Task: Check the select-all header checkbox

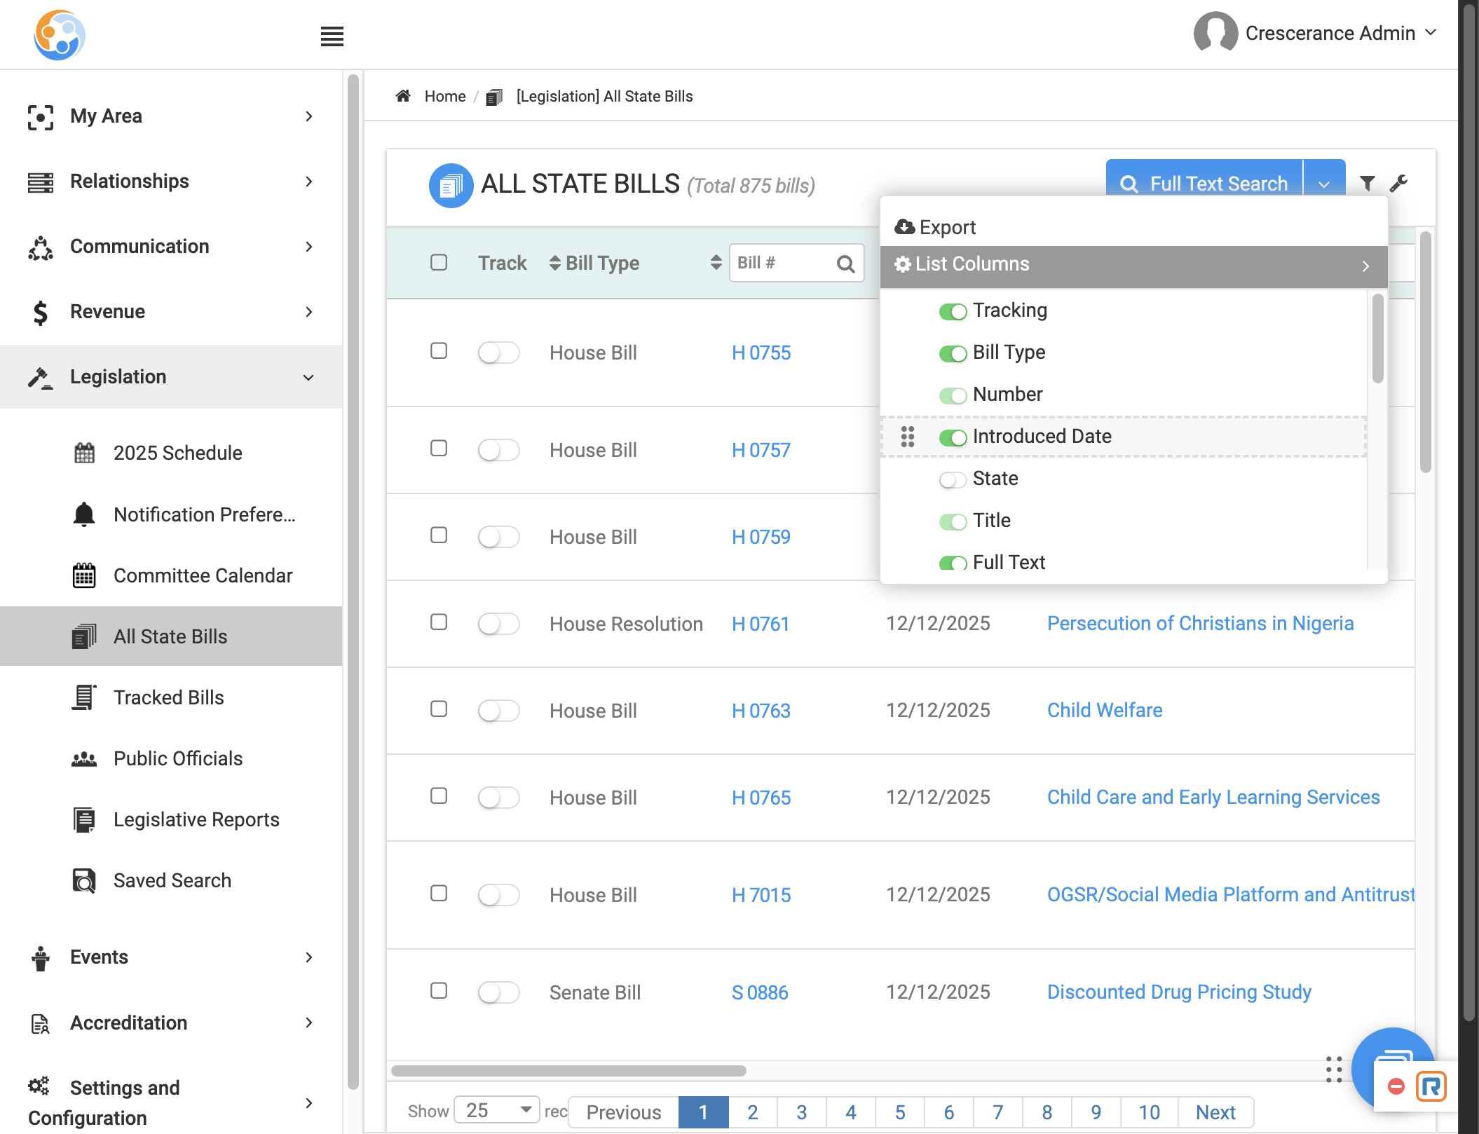Action: coord(439,263)
